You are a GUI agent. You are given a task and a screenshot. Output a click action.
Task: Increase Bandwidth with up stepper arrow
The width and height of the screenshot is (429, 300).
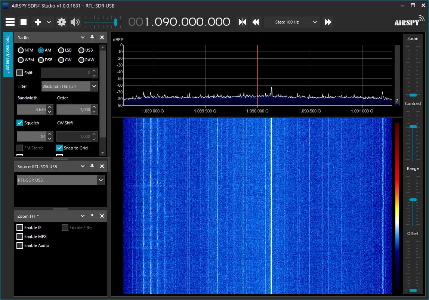(50, 107)
